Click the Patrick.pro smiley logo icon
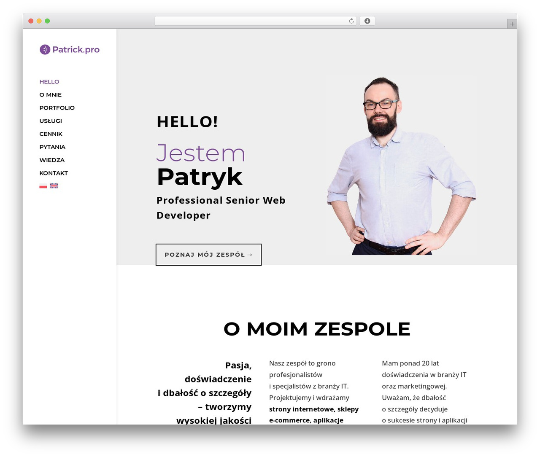This screenshot has height=457, width=540. click(45, 50)
